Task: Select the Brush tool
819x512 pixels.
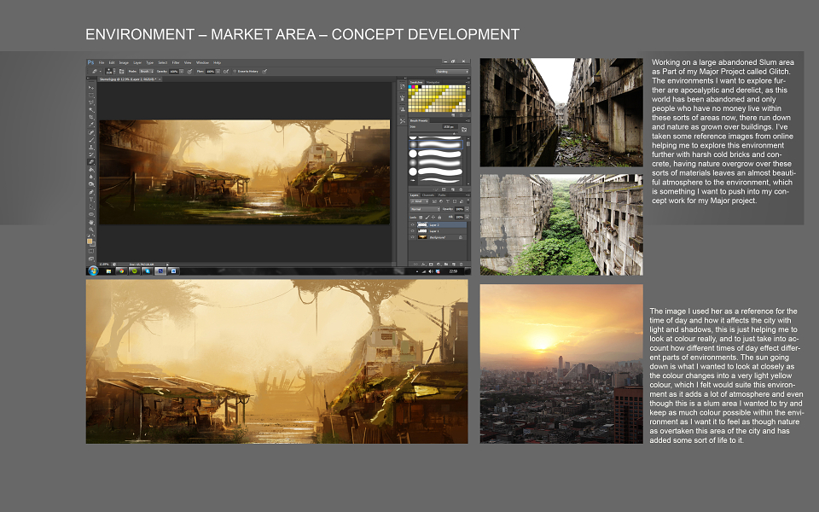Action: [91, 140]
